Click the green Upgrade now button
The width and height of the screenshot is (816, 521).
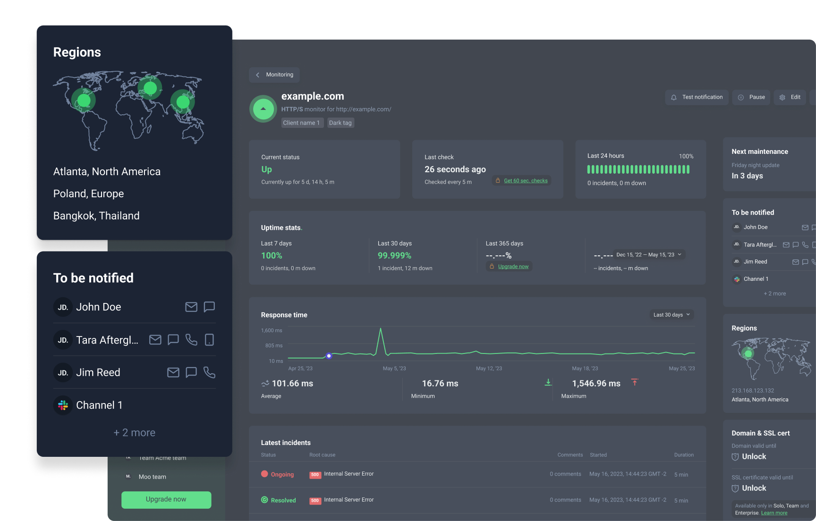pos(166,499)
